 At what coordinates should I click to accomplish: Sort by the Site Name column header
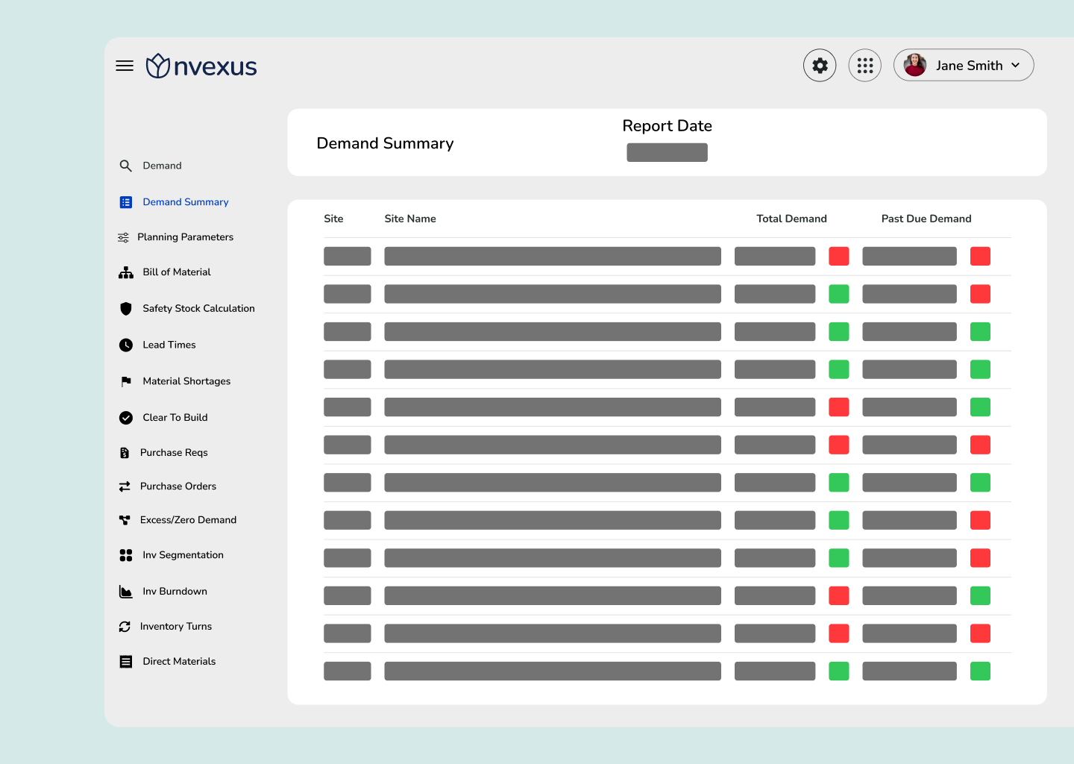tap(410, 219)
